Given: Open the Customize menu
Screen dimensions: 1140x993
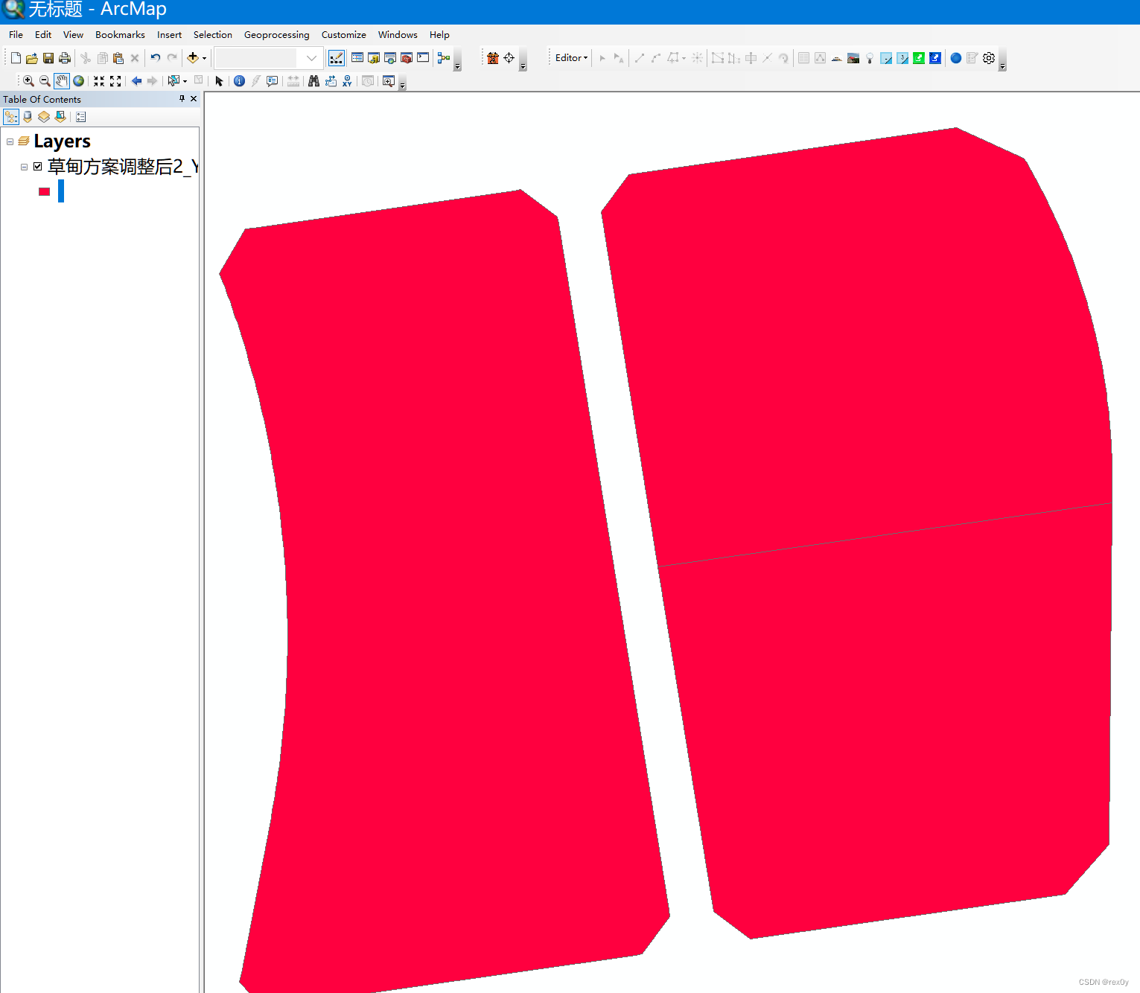Looking at the screenshot, I should [343, 35].
